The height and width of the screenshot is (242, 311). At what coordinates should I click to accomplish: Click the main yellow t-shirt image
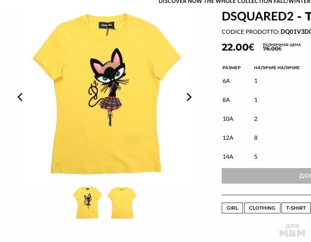tap(107, 93)
